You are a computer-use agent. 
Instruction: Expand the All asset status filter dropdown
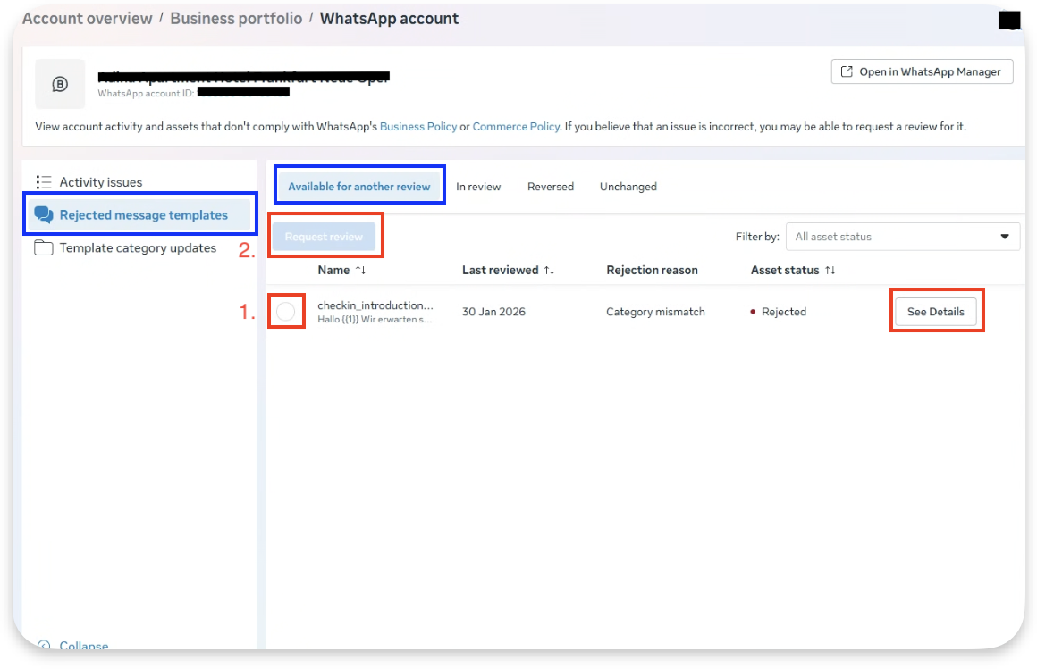coord(903,237)
